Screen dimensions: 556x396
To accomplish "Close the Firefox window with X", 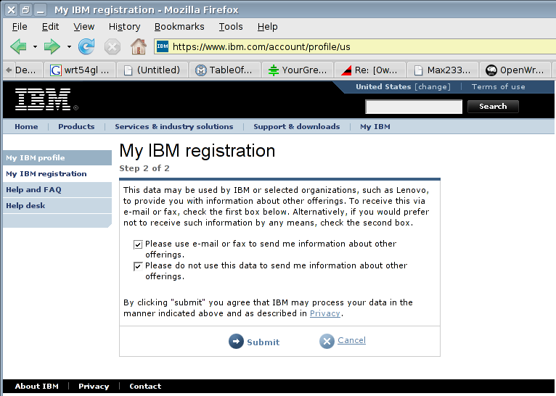I will [x=12, y=10].
